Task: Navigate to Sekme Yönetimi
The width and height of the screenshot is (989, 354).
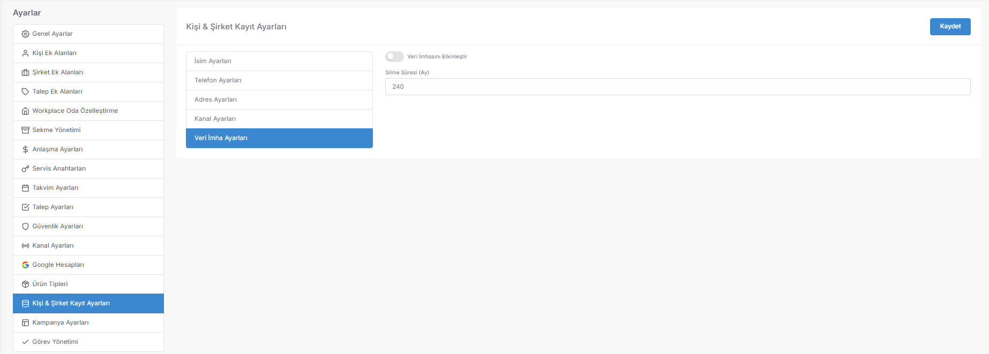Action: coord(88,130)
